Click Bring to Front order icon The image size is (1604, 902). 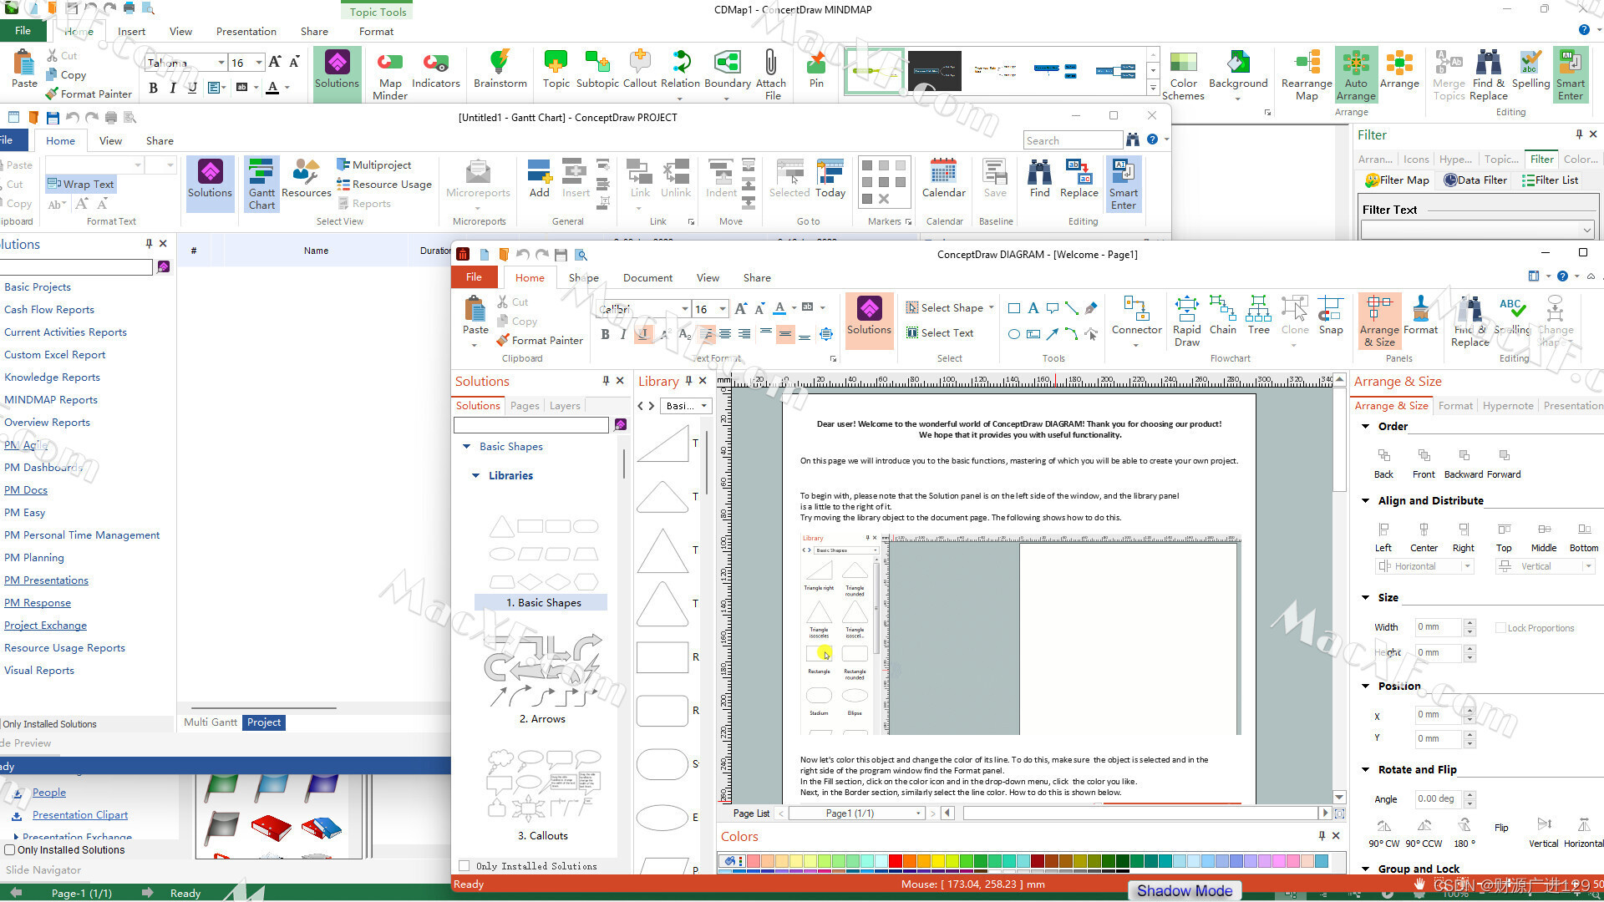tap(1424, 464)
